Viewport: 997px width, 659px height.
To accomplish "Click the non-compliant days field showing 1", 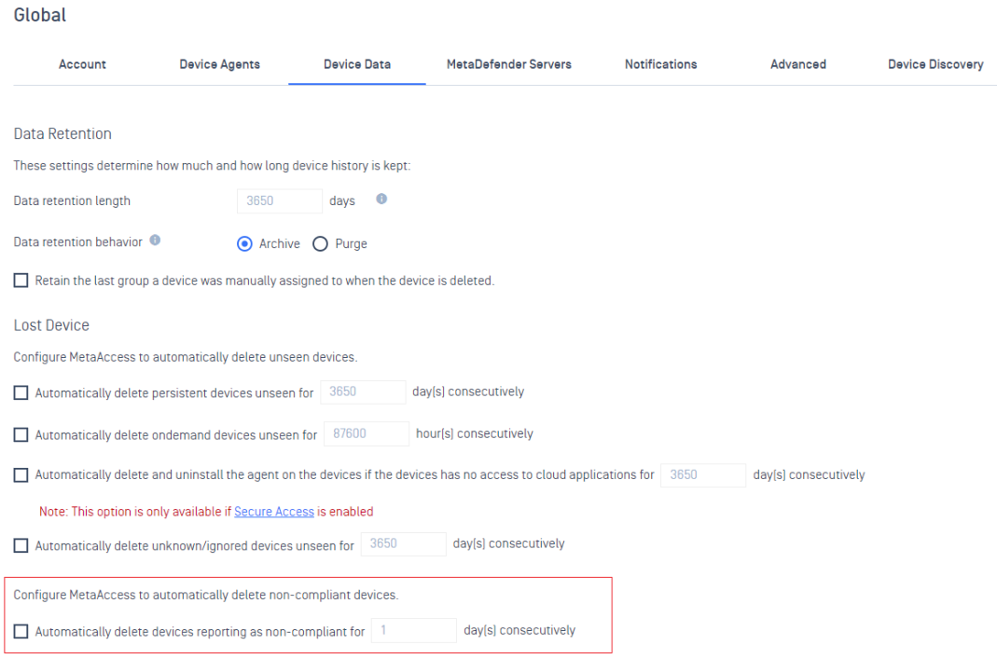I will 414,630.
